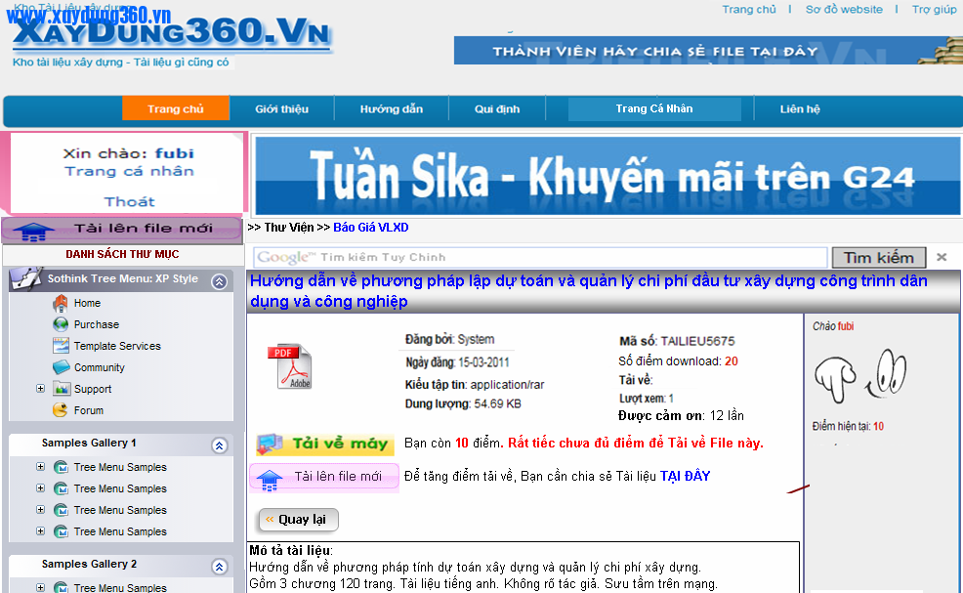This screenshot has width=963, height=593.
Task: Expand second Tree Menu Samples node in Gallery 1
Action: pyautogui.click(x=41, y=487)
